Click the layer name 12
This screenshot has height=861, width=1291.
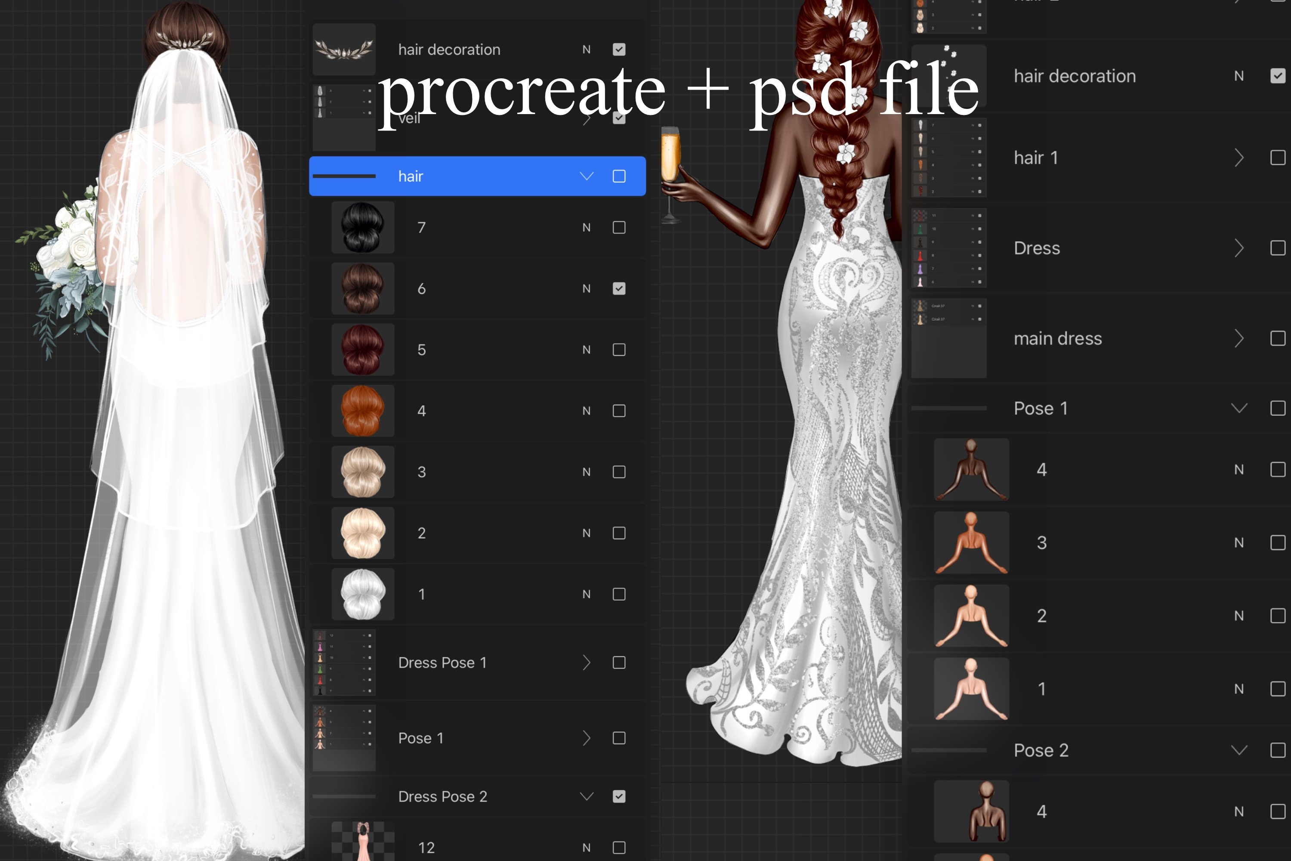pos(426,848)
